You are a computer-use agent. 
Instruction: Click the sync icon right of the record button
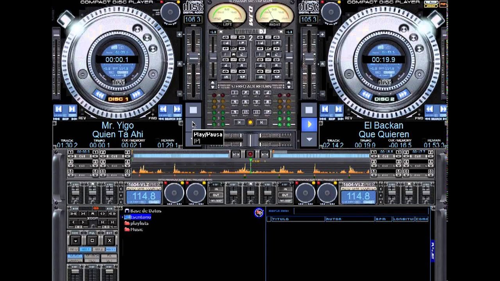pyautogui.click(x=264, y=154)
